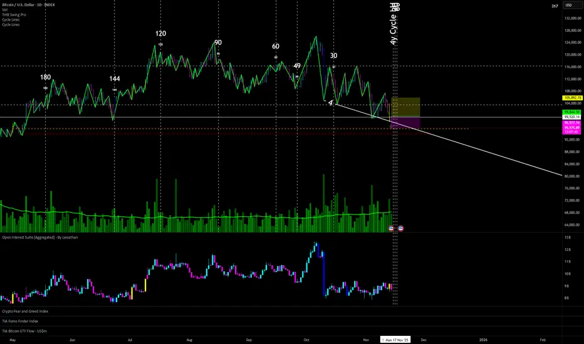
Task: Click the May label on time axis
Action: pyautogui.click(x=13, y=340)
